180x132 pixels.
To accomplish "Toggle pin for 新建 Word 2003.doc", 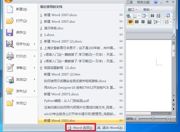I will 121,121.
